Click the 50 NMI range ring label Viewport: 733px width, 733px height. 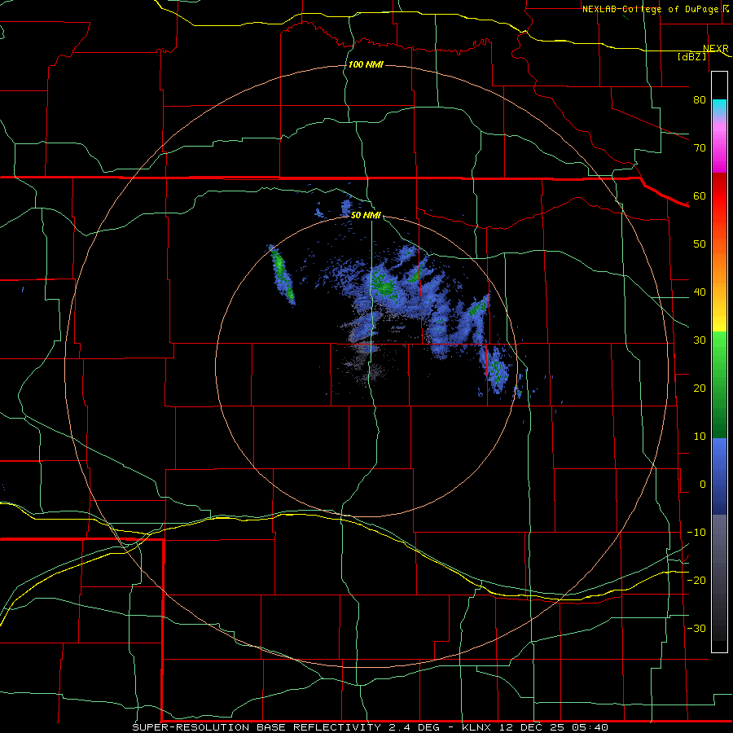pyautogui.click(x=366, y=215)
